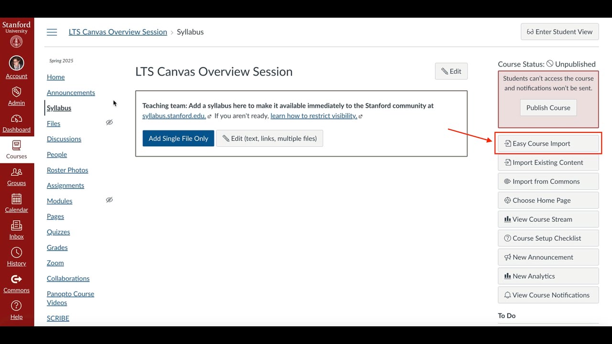Open Help in the global sidebar

coord(17,310)
